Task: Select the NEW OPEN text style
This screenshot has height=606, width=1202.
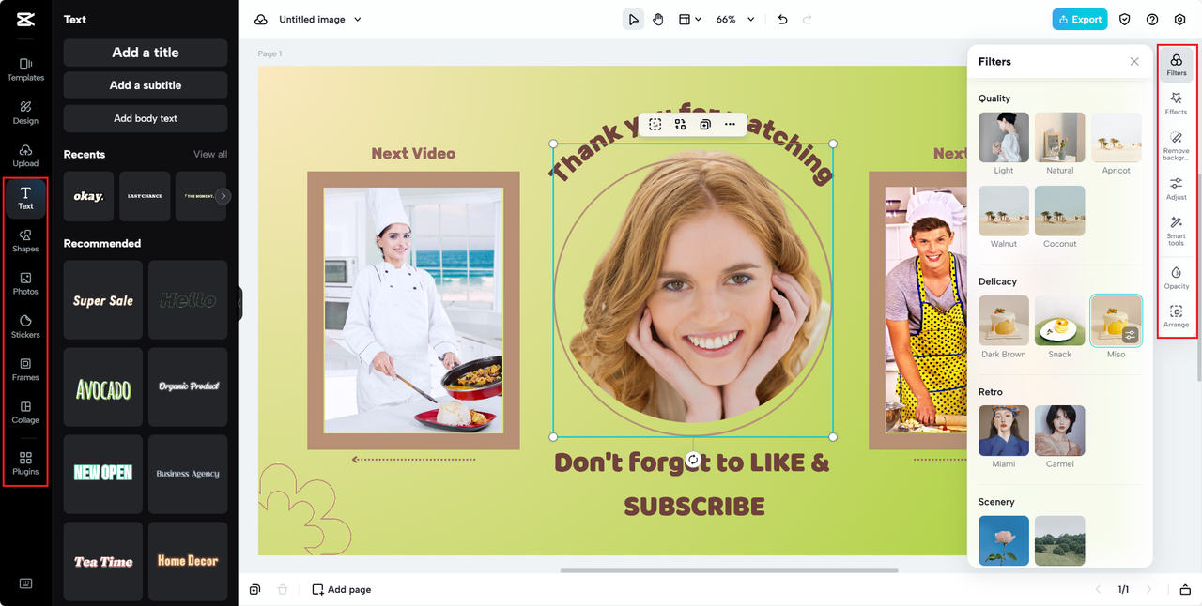Action: coord(103,474)
